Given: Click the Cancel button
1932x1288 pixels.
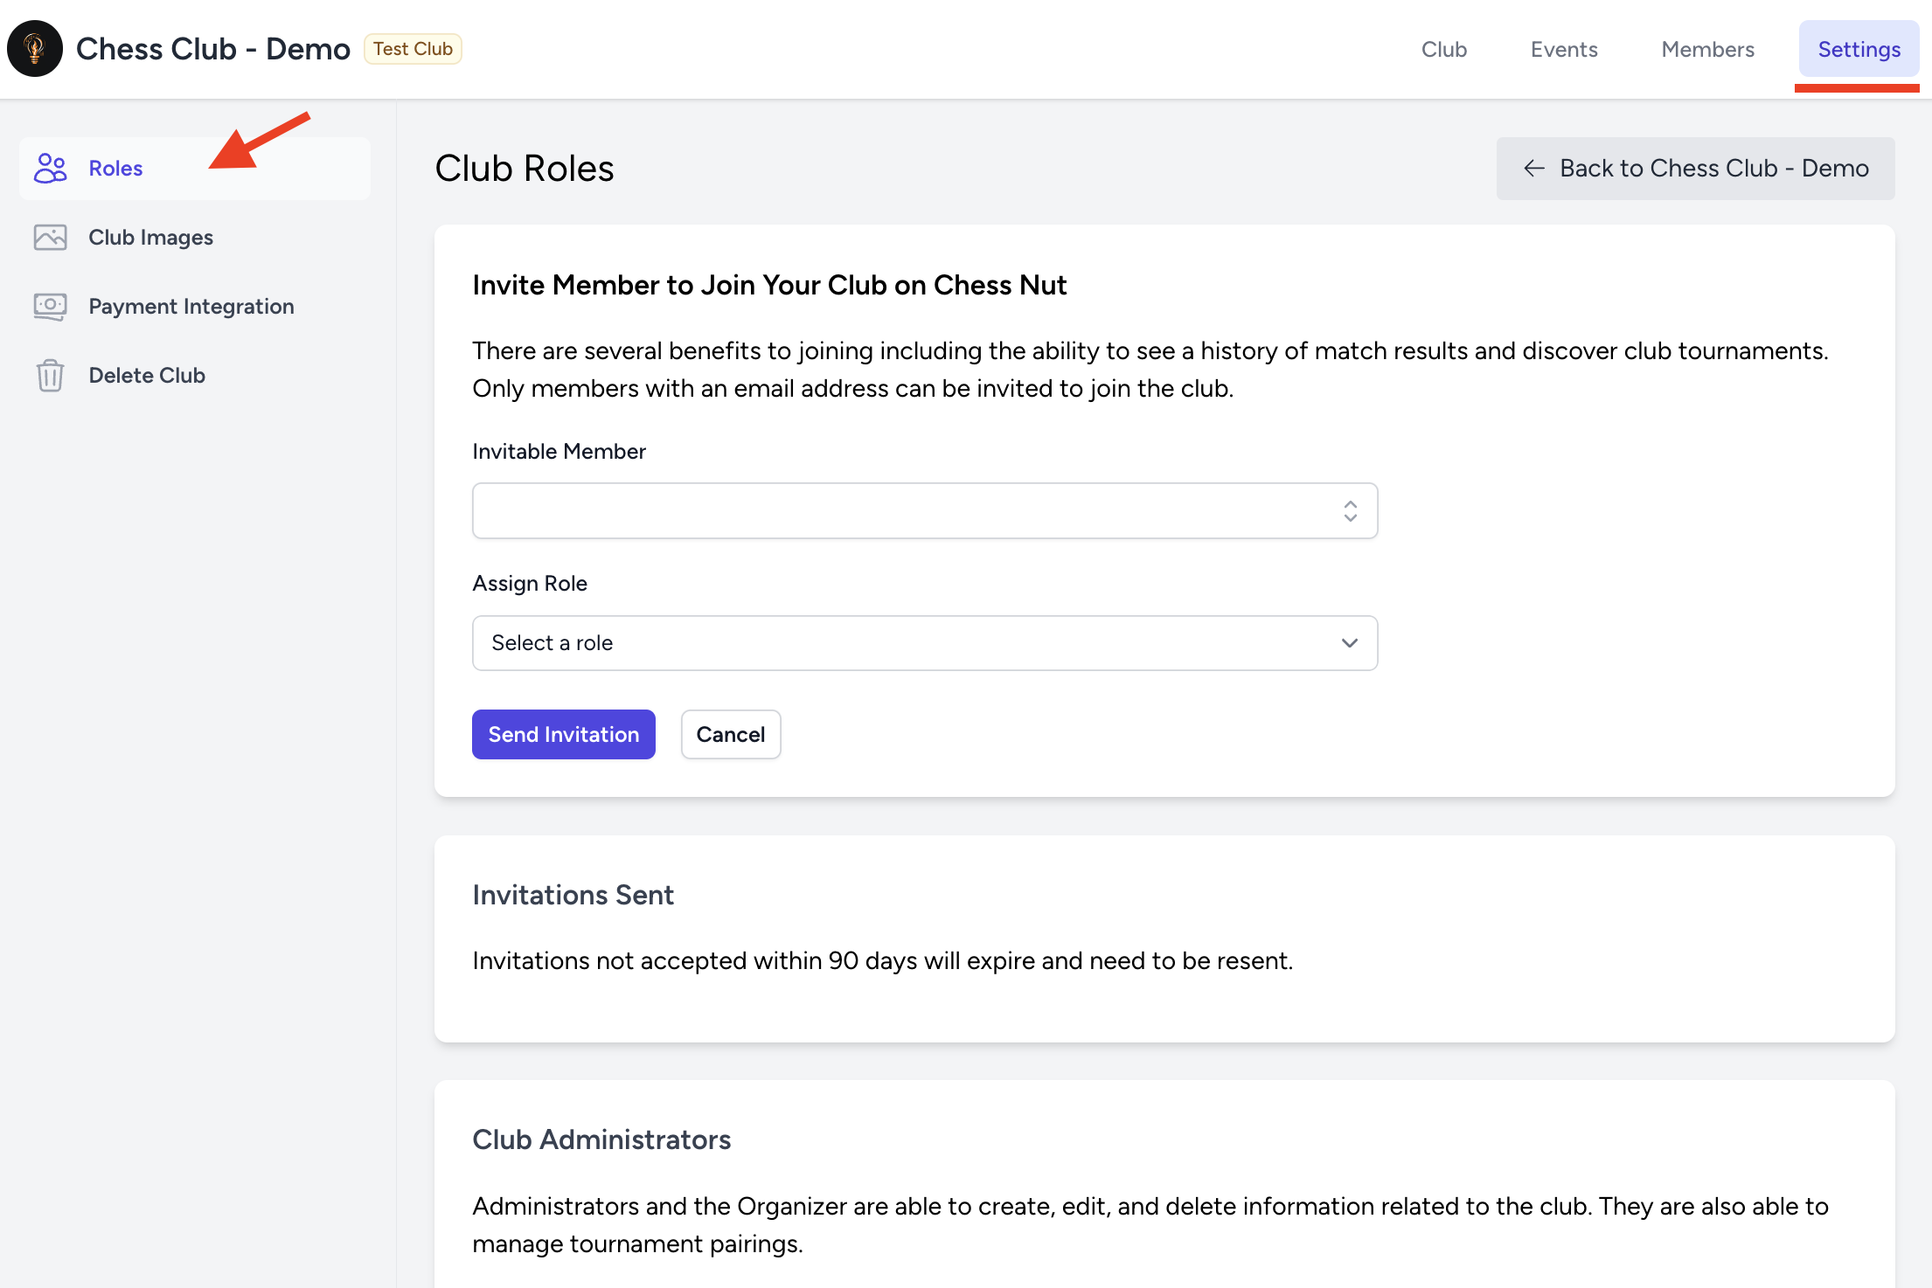Looking at the screenshot, I should 730,734.
